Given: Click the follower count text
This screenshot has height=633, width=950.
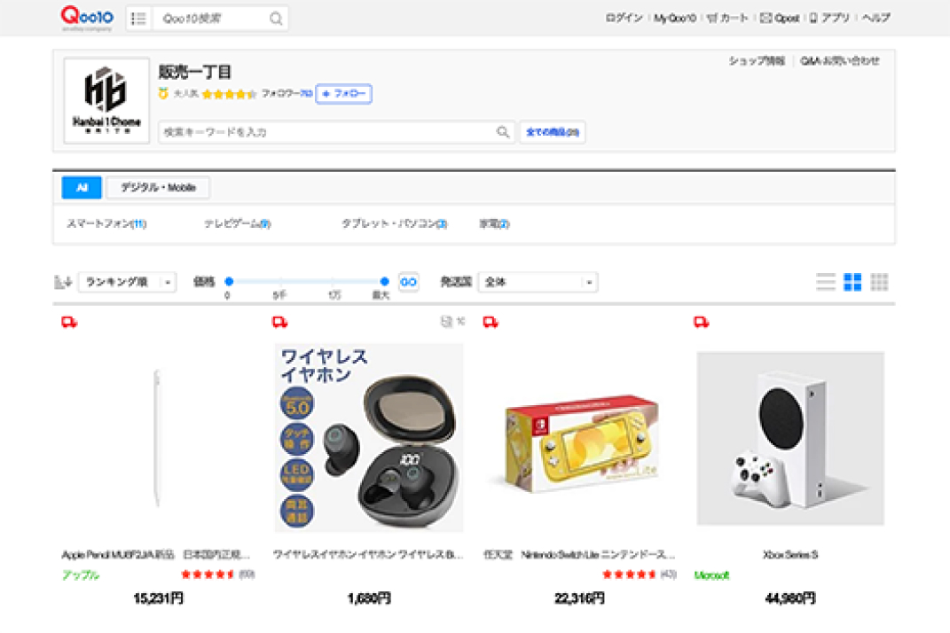Looking at the screenshot, I should [x=287, y=94].
